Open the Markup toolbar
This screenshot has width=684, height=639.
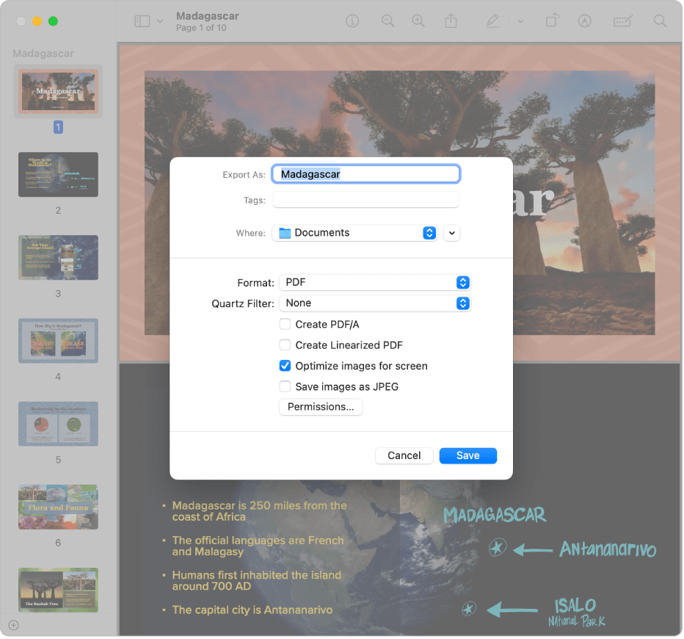coord(623,21)
